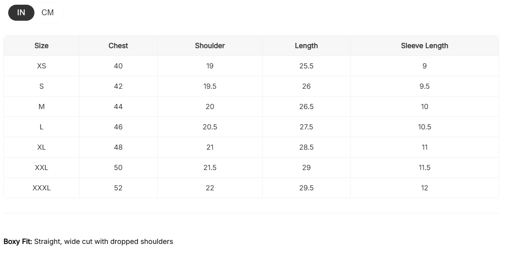This screenshot has width=505, height=265.
Task: Click the Shoulder column header
Action: pos(210,46)
